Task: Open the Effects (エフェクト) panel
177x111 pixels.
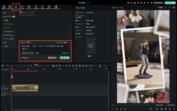Action: (x=36, y=7)
